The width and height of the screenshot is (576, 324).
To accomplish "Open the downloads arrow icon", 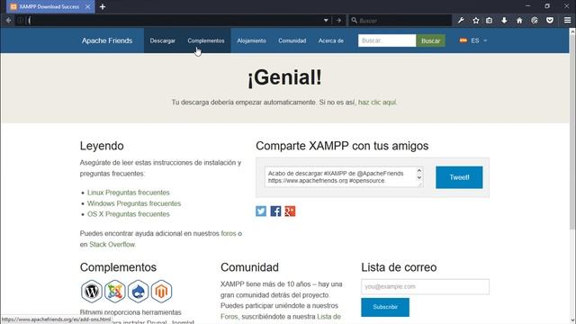I will (x=504, y=21).
